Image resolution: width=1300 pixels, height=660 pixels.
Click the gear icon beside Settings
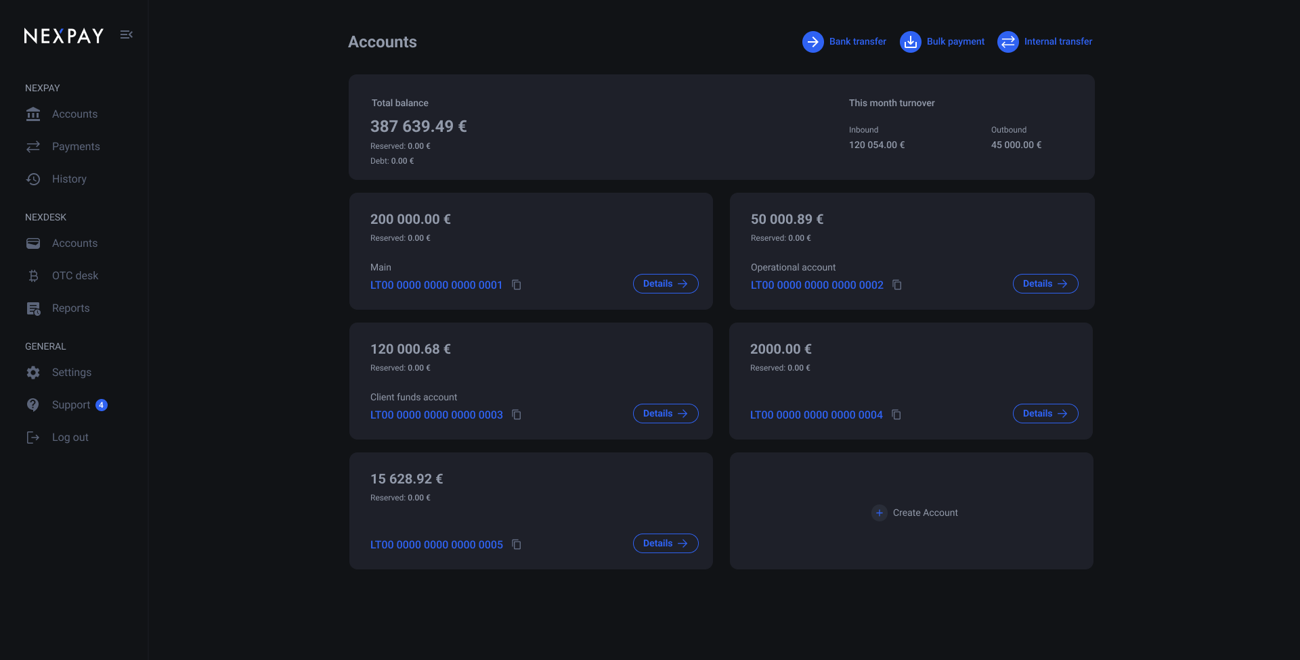[x=33, y=373]
